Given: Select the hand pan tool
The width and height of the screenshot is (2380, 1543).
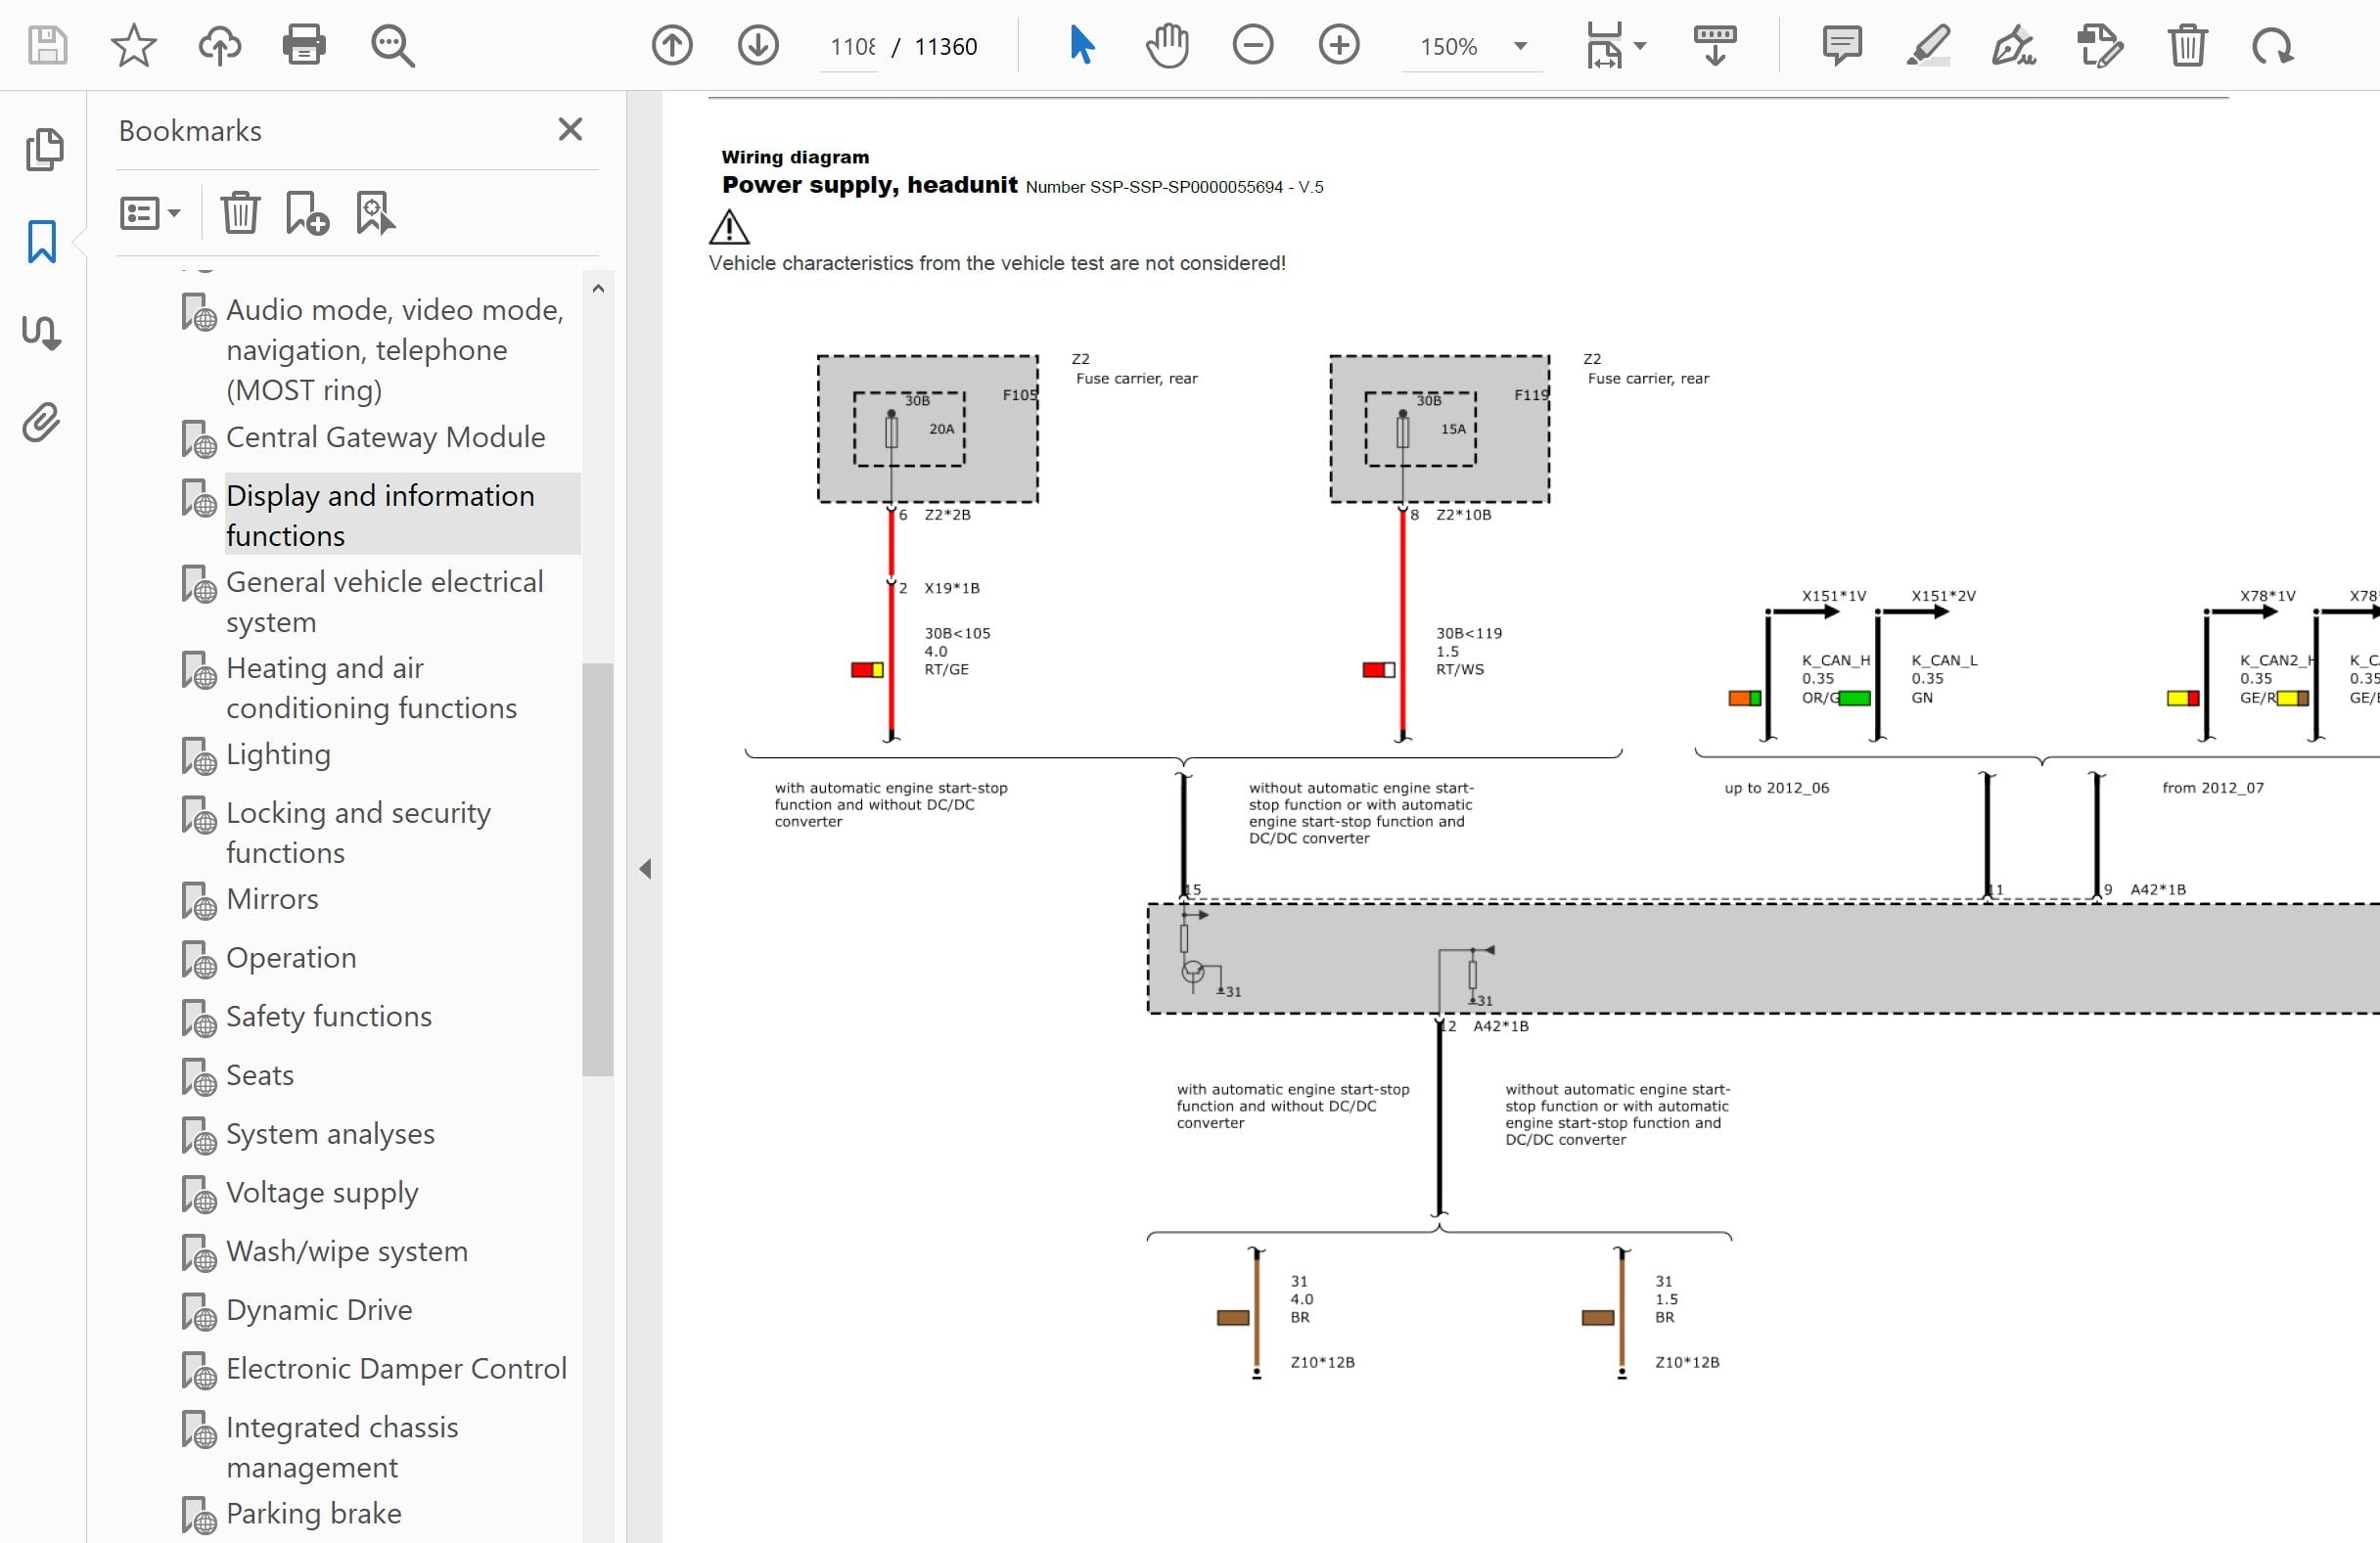Looking at the screenshot, I should point(1167,46).
